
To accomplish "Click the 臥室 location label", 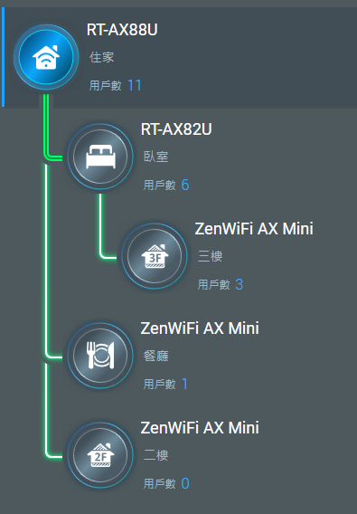I will pyautogui.click(x=155, y=157).
